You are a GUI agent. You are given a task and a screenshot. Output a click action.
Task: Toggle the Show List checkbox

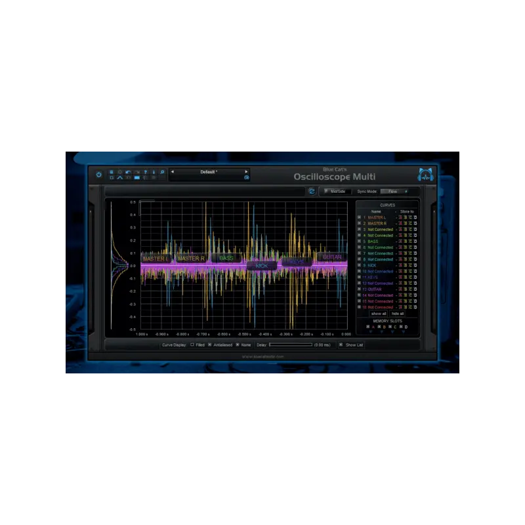pos(341,345)
